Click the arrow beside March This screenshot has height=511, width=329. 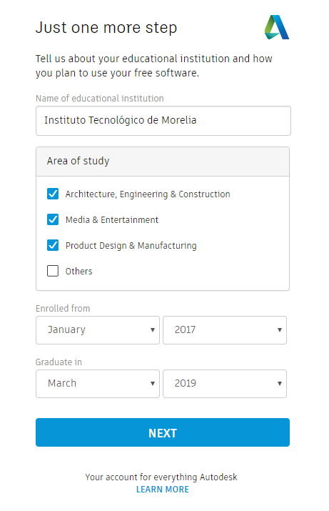coord(152,384)
